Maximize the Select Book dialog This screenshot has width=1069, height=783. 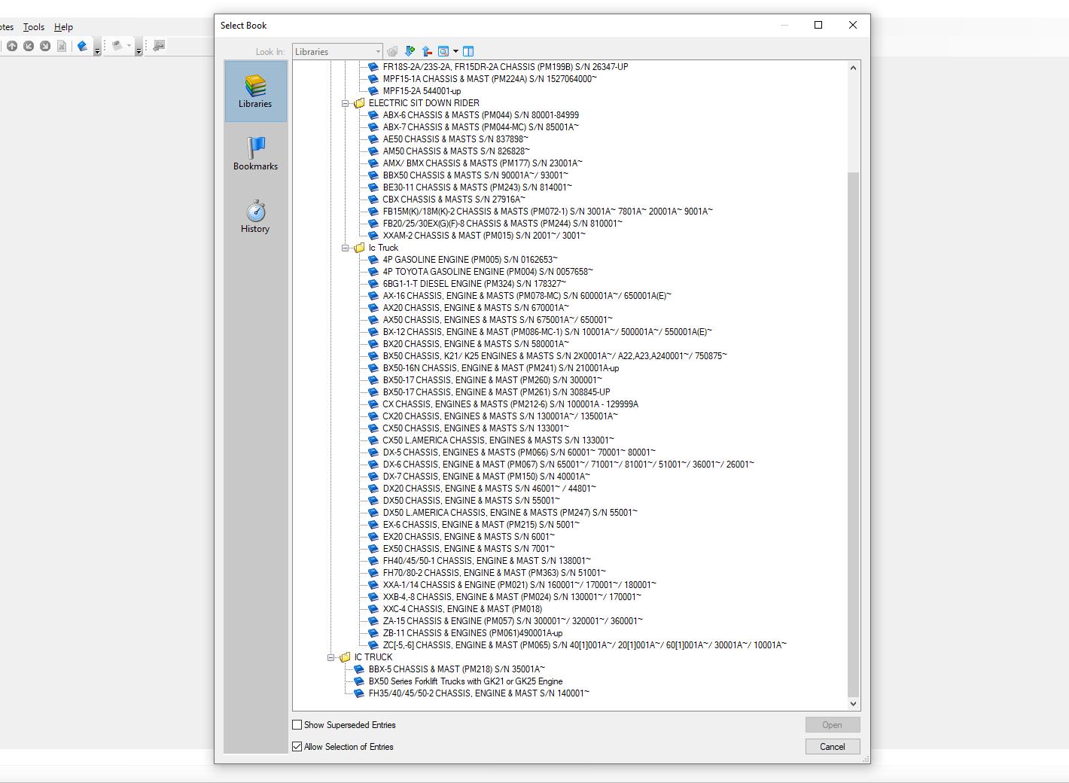[x=818, y=25]
